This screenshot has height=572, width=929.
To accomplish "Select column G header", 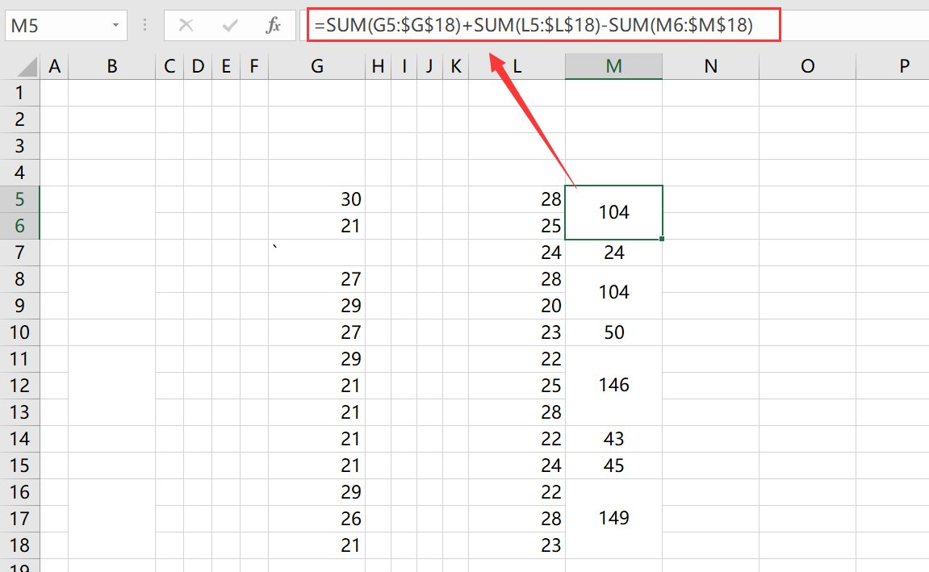I will click(x=316, y=67).
